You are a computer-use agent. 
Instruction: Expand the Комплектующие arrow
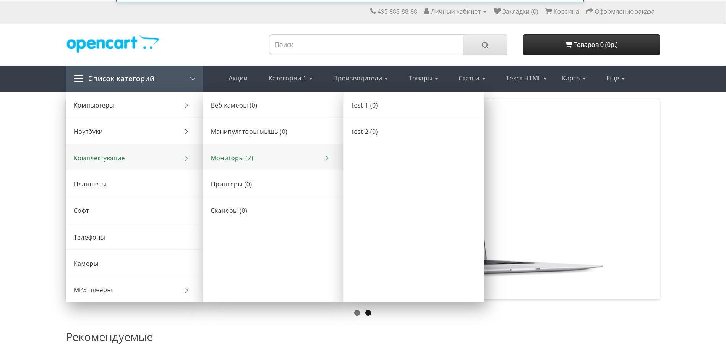(x=186, y=158)
